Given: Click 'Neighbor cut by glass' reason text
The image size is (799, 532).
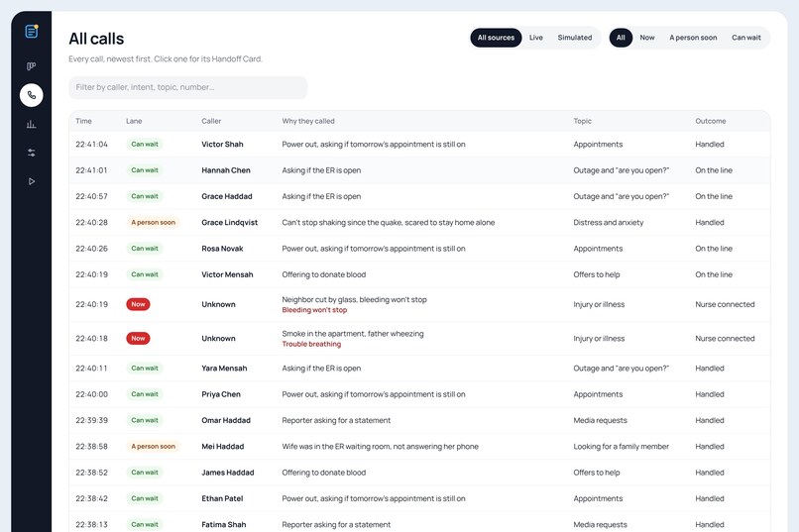Looking at the screenshot, I should pos(354,300).
